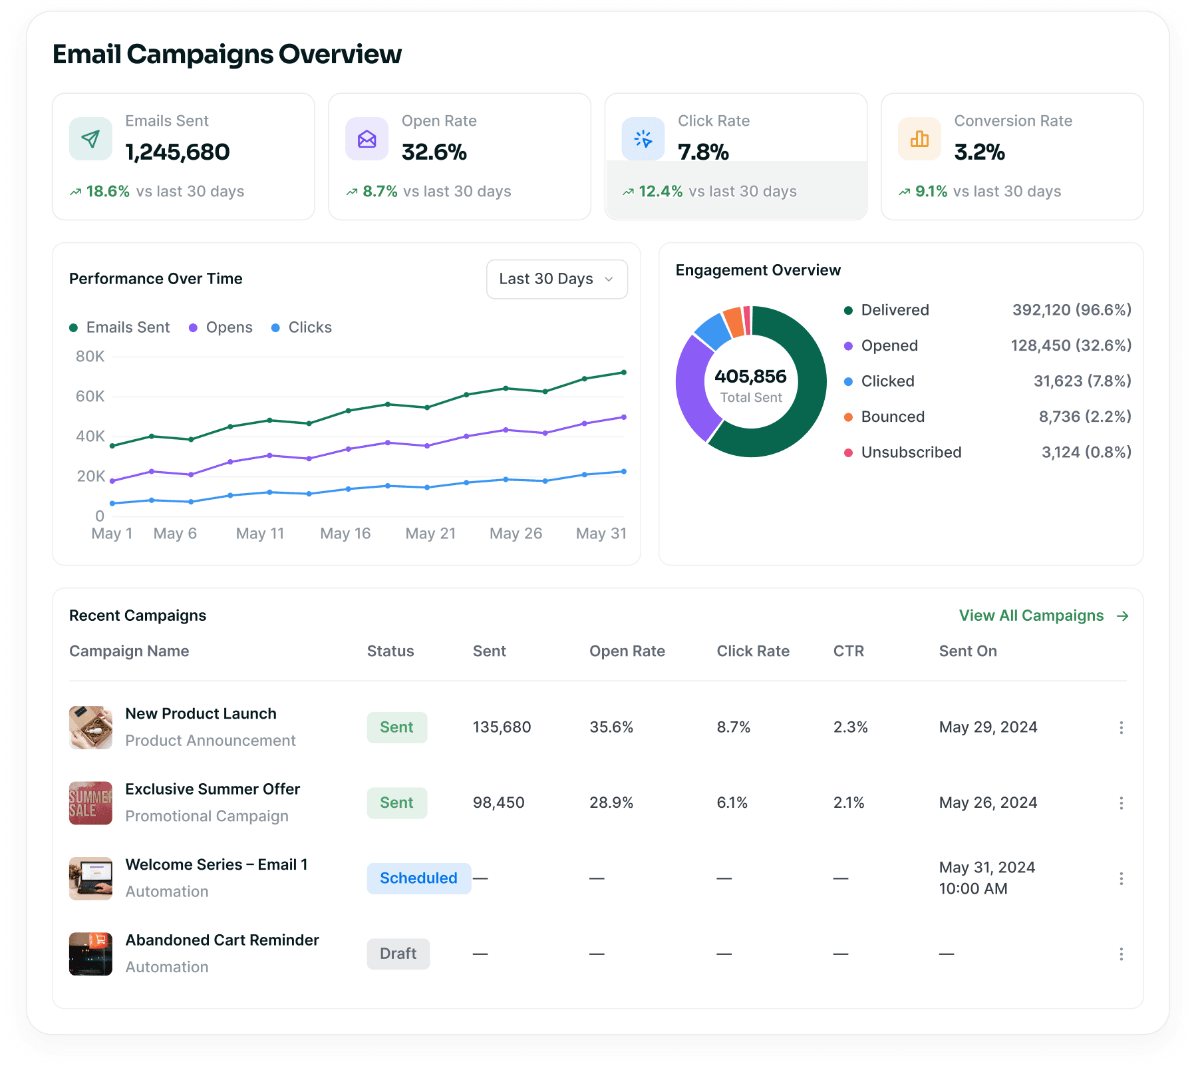
Task: Click the Scheduled status badge
Action: click(419, 878)
